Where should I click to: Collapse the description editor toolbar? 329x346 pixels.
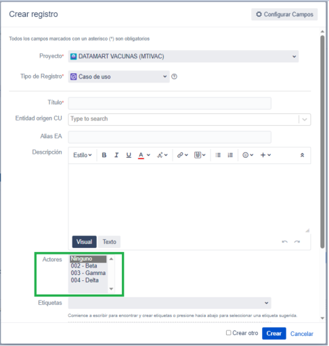click(302, 155)
